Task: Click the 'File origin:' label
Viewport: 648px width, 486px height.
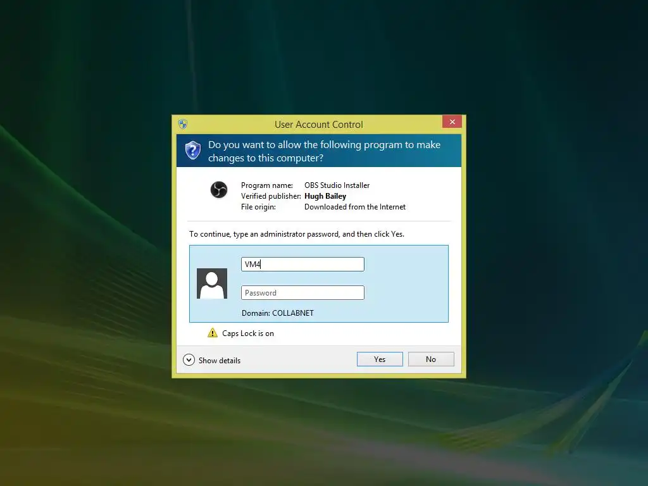Action: tap(258, 207)
